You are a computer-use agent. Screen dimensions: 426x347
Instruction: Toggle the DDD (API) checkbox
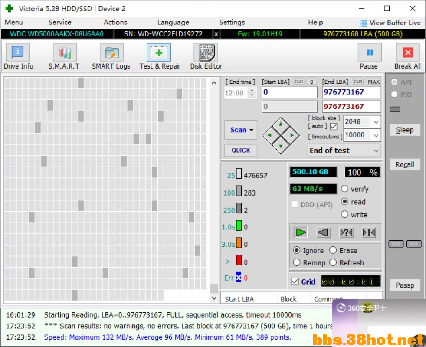pyautogui.click(x=294, y=204)
